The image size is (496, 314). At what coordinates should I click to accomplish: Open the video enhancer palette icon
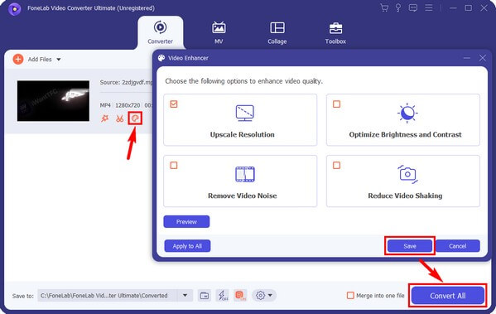[x=135, y=118]
